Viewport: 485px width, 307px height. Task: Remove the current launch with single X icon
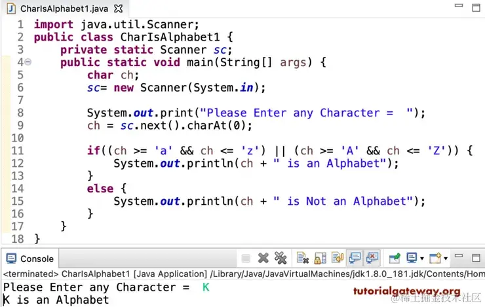(263, 258)
